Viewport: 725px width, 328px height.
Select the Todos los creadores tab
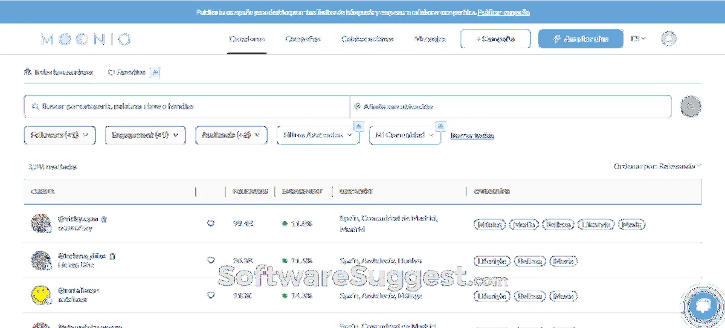(59, 72)
